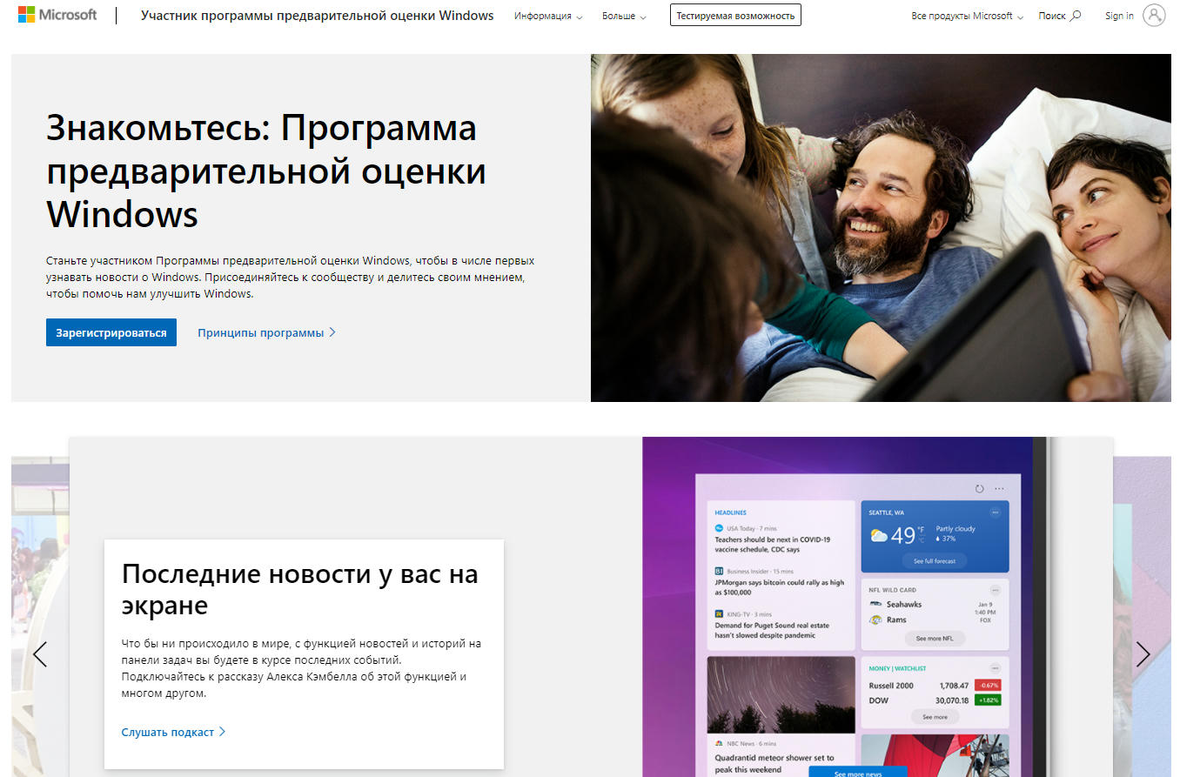The image size is (1180, 777).
Task: Click the Тестируемая возможность button
Action: 735,16
